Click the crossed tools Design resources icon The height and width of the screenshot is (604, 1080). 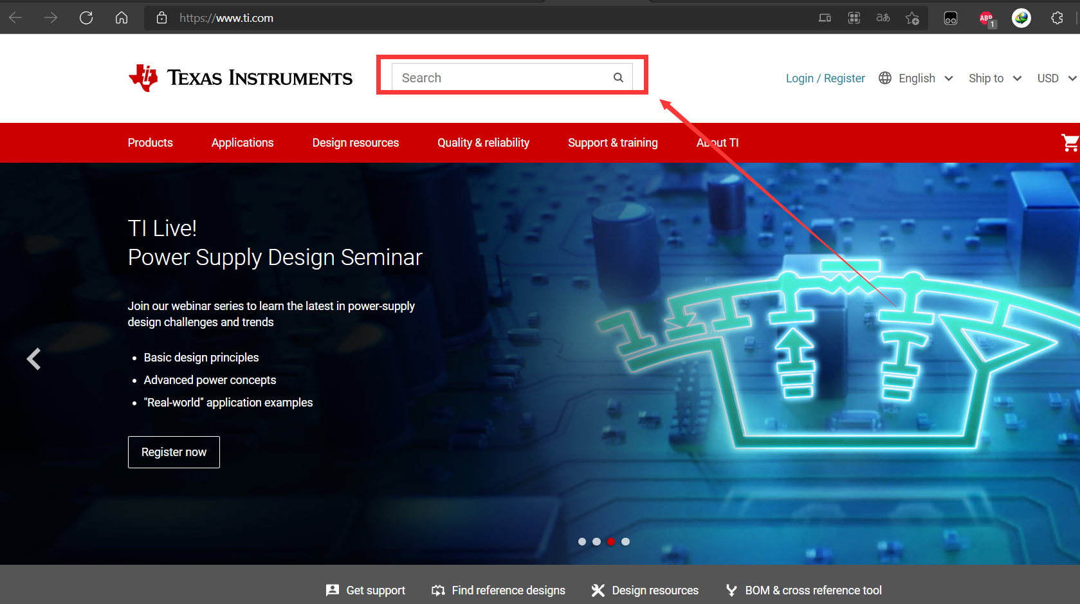tap(598, 590)
